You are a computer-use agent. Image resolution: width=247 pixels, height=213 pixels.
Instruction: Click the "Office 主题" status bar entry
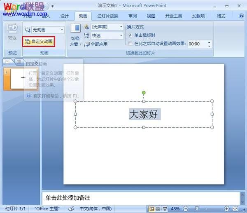pyautogui.click(x=47, y=209)
